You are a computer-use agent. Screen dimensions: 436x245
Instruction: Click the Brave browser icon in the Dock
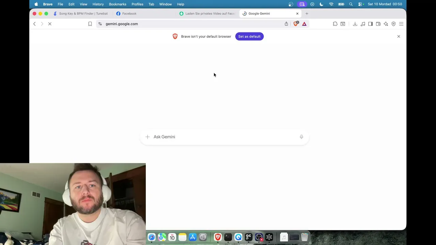point(218,237)
